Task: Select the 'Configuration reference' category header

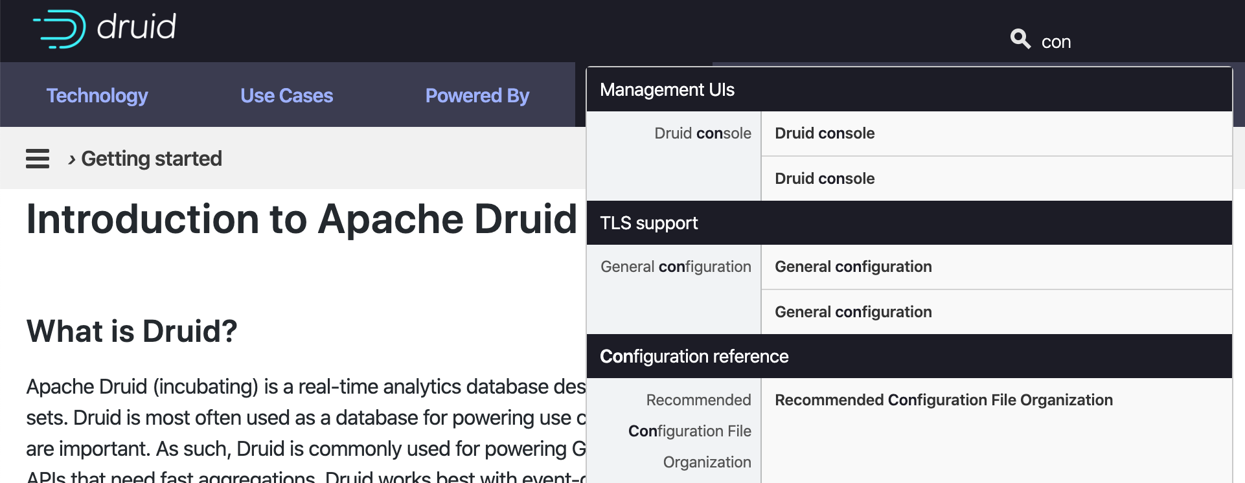Action: pos(909,356)
